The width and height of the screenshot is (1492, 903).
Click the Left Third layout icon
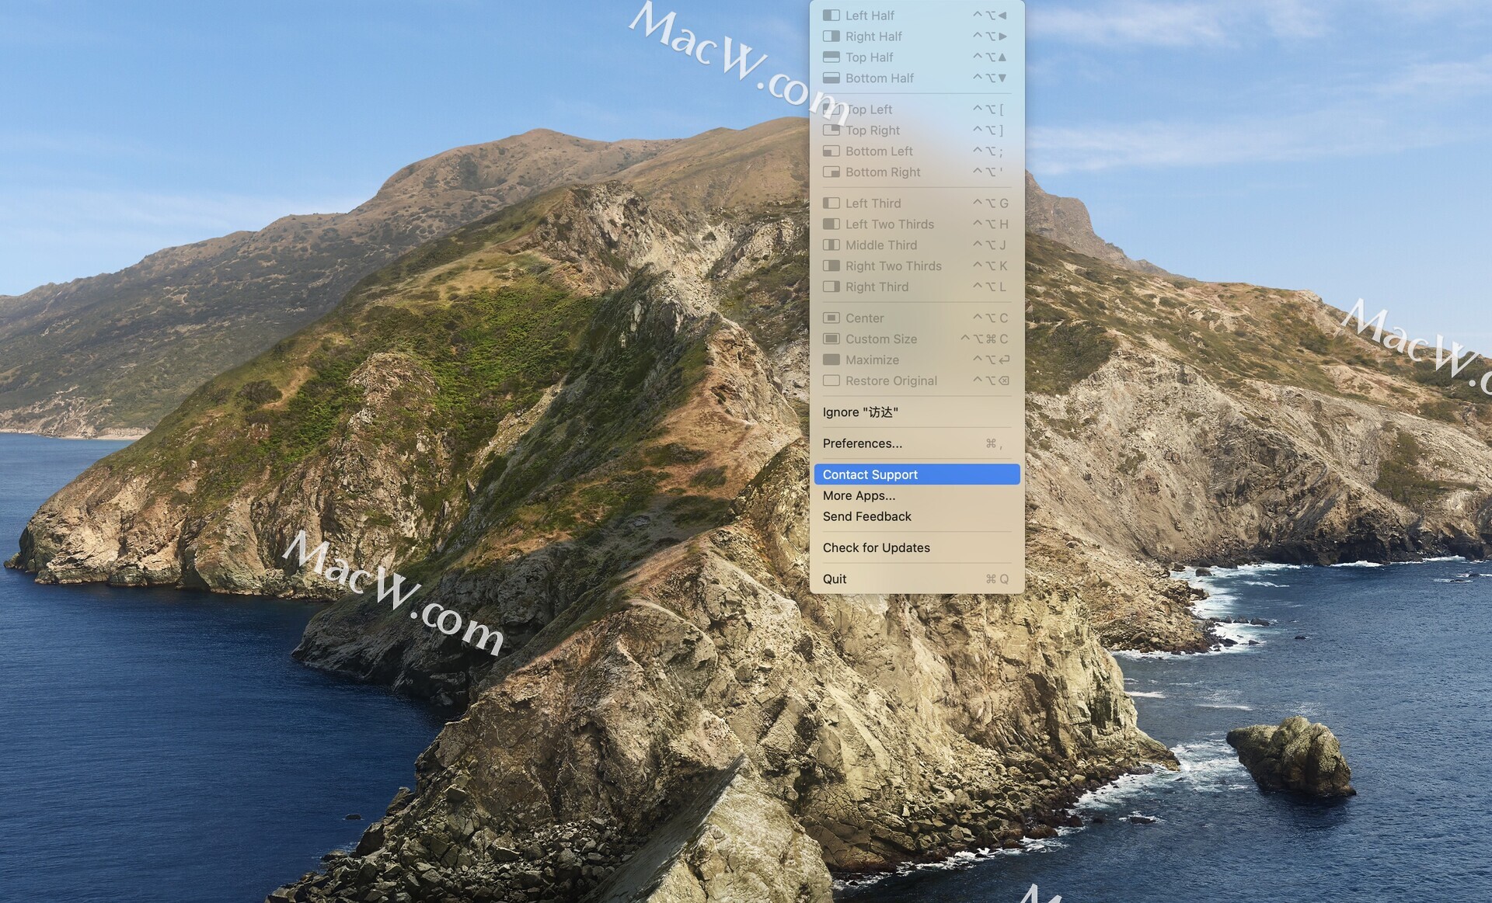click(831, 203)
